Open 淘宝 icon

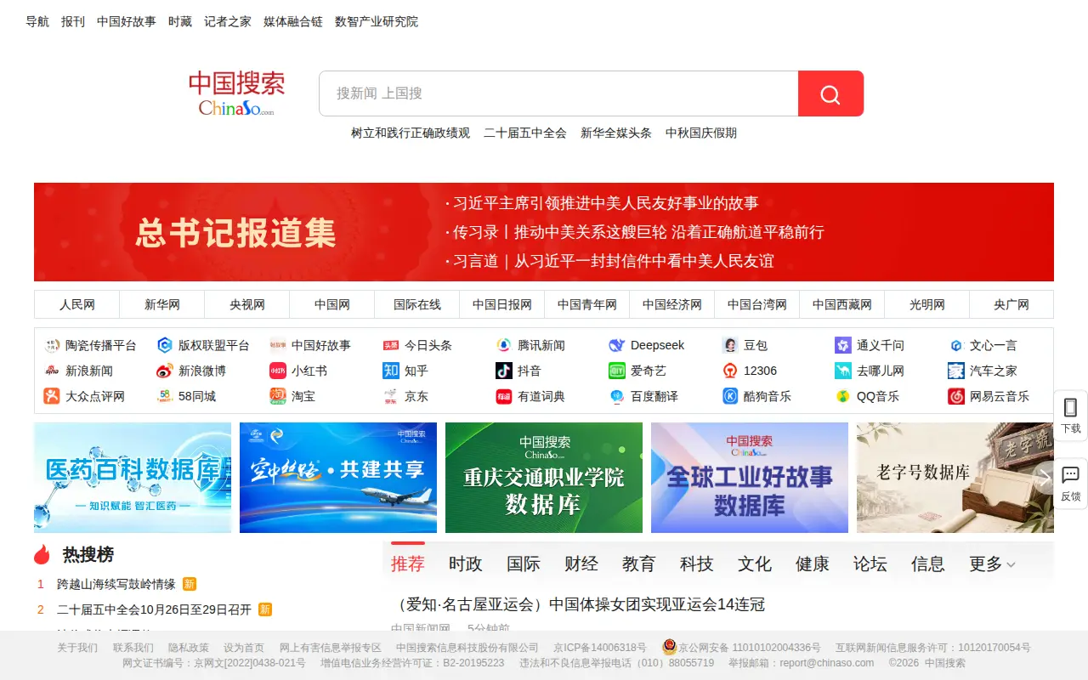[x=278, y=396]
